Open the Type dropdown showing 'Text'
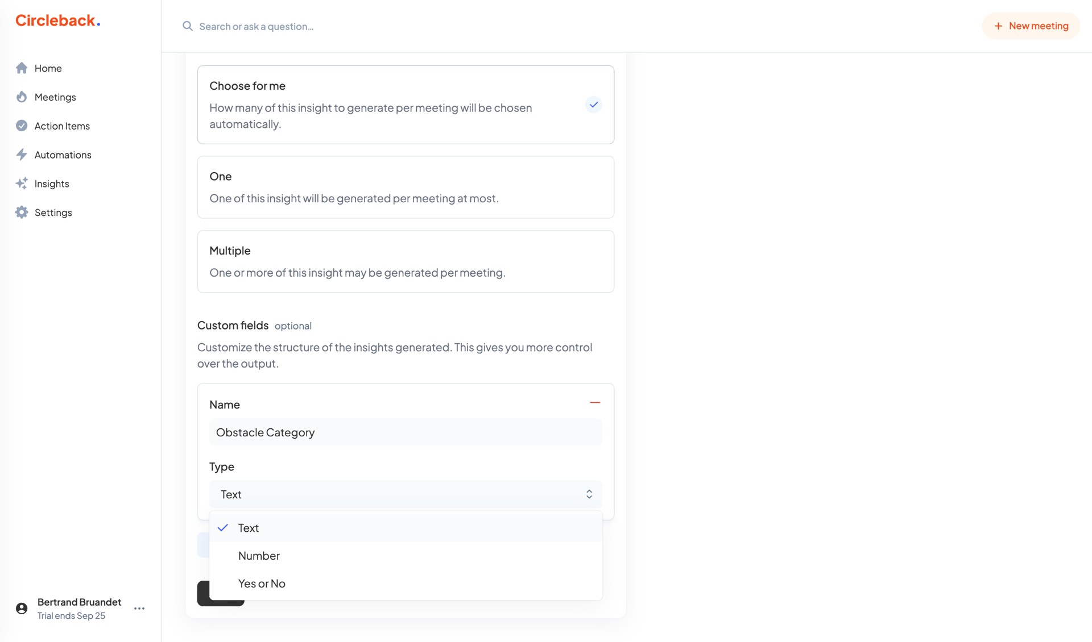1092x642 pixels. (x=406, y=494)
